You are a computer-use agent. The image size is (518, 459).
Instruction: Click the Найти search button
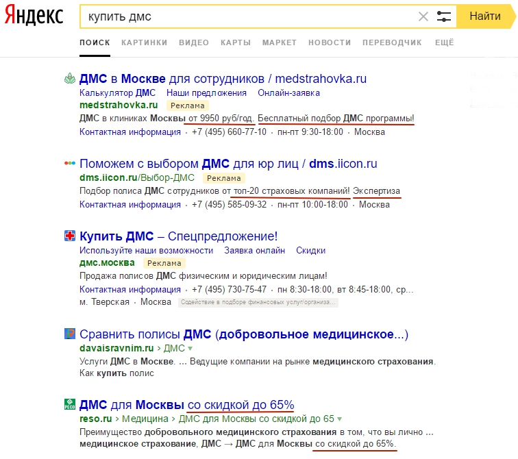tap(485, 16)
